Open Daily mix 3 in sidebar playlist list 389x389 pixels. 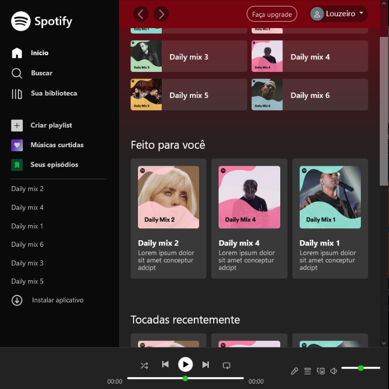27,263
